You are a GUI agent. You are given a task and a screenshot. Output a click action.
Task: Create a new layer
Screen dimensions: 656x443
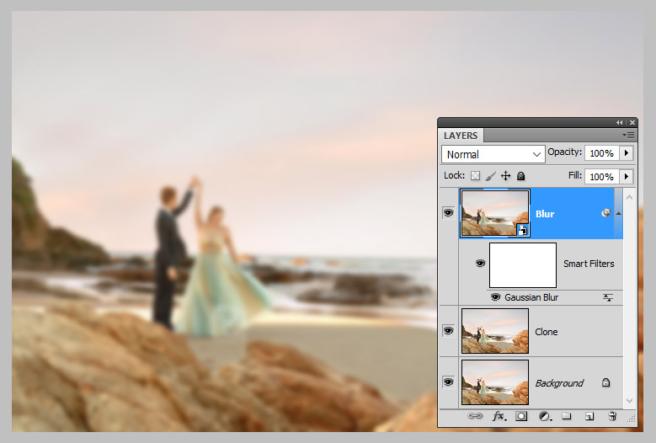click(x=589, y=416)
